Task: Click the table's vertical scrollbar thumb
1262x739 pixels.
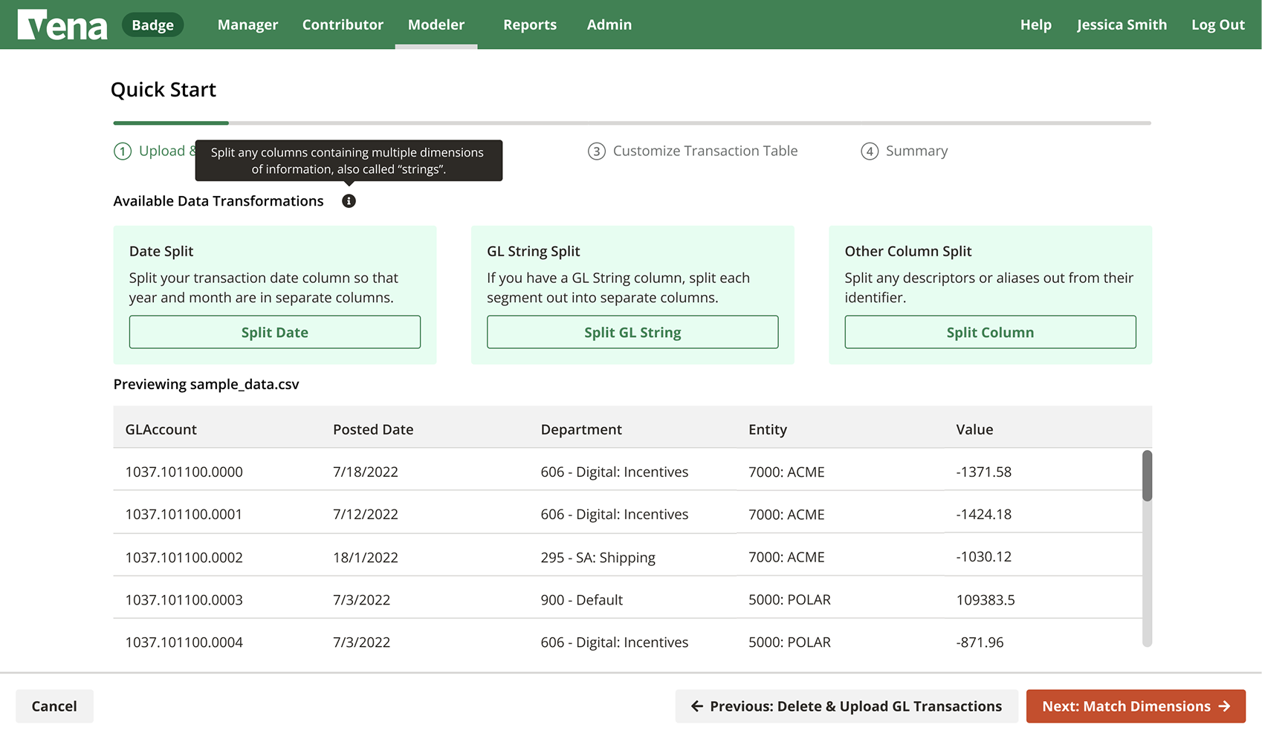Action: [1147, 475]
